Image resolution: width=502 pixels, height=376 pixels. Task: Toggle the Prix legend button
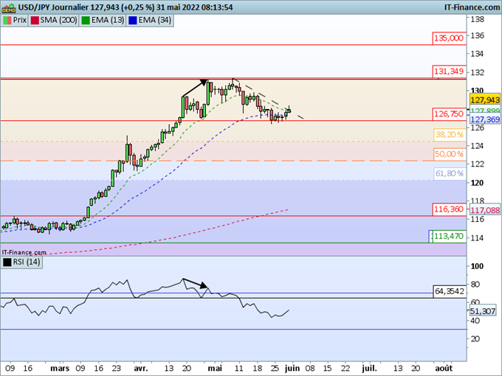coord(15,20)
